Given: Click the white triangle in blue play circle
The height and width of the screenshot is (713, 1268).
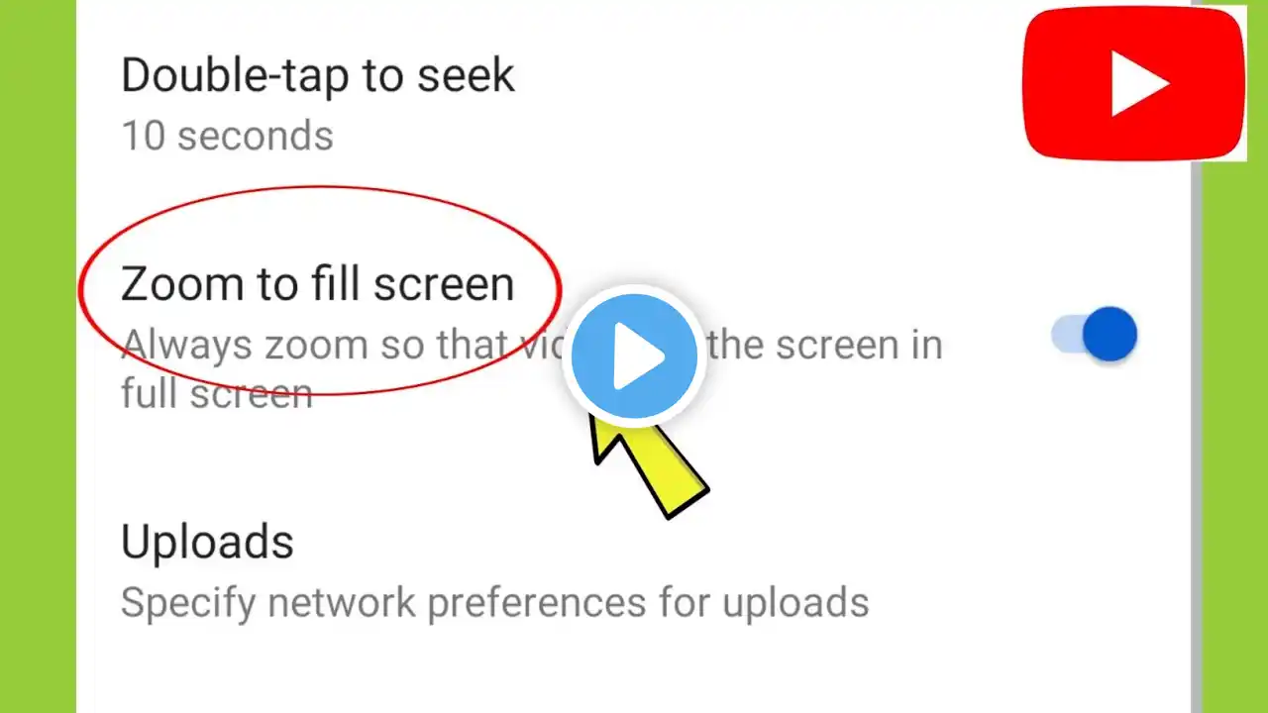Looking at the screenshot, I should point(639,356).
